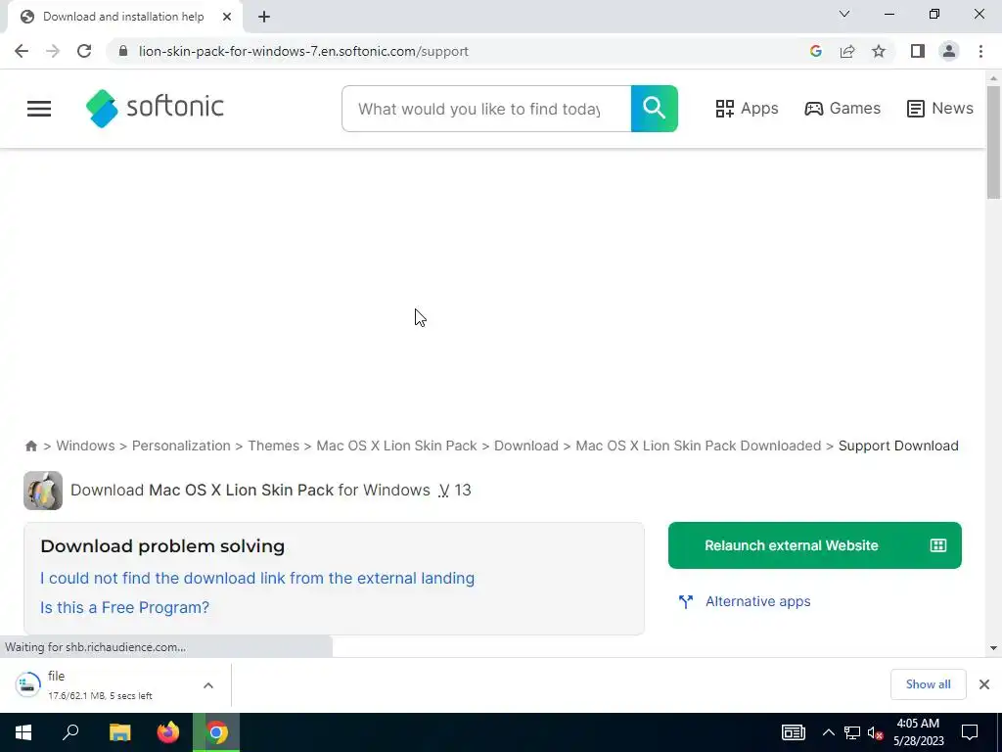Show hidden system tray icons
Image resolution: width=1002 pixels, height=752 pixels.
[828, 732]
